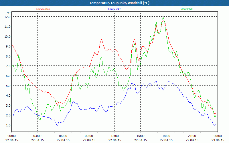Click the 10,0 y-axis value
Viewport: 229px width, 143px height.
click(x=8, y=36)
